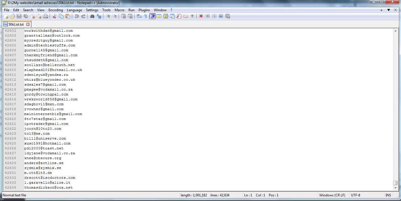This screenshot has height=201, width=401.
Task: Click the scrollbar up arrow
Action: click(396, 31)
